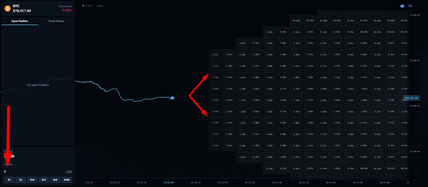Viewport: 428px width, 187px height.
Task: Click the No Open Position message
Action: point(38,85)
